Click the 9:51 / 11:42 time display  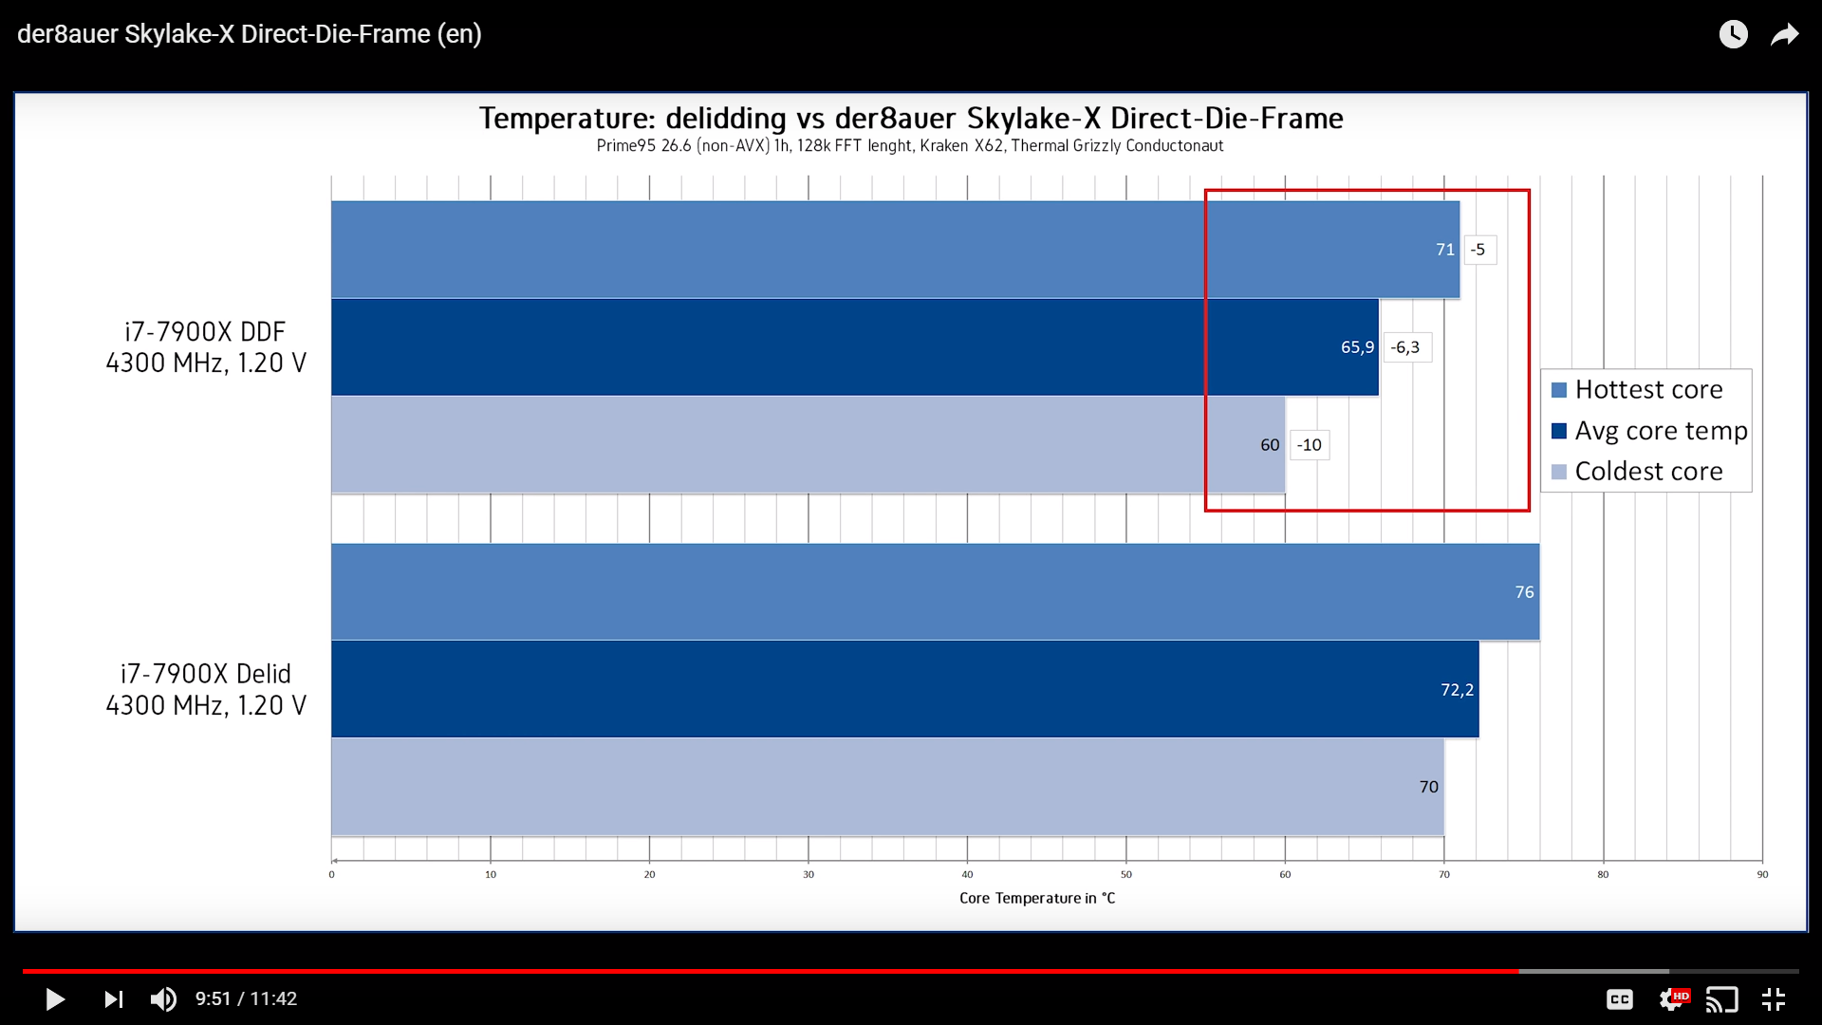coord(247,999)
